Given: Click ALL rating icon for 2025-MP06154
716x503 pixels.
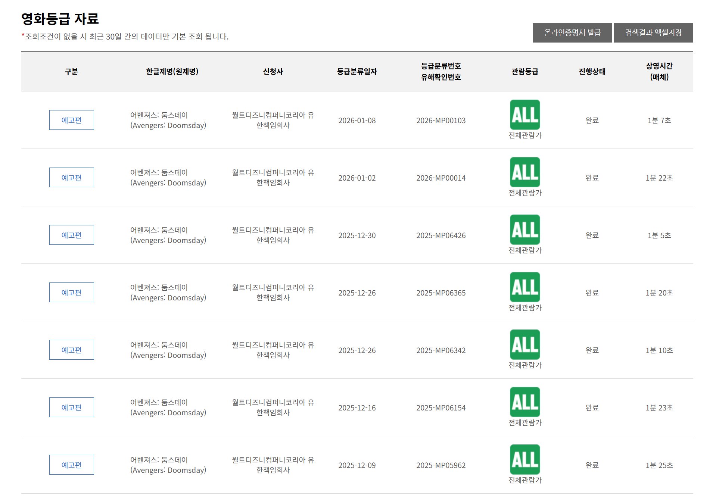Looking at the screenshot, I should tap(524, 402).
